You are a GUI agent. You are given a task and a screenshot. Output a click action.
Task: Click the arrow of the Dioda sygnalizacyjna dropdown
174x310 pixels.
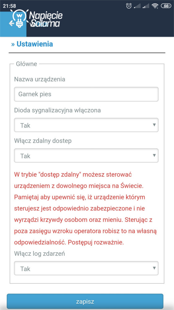pos(154,125)
